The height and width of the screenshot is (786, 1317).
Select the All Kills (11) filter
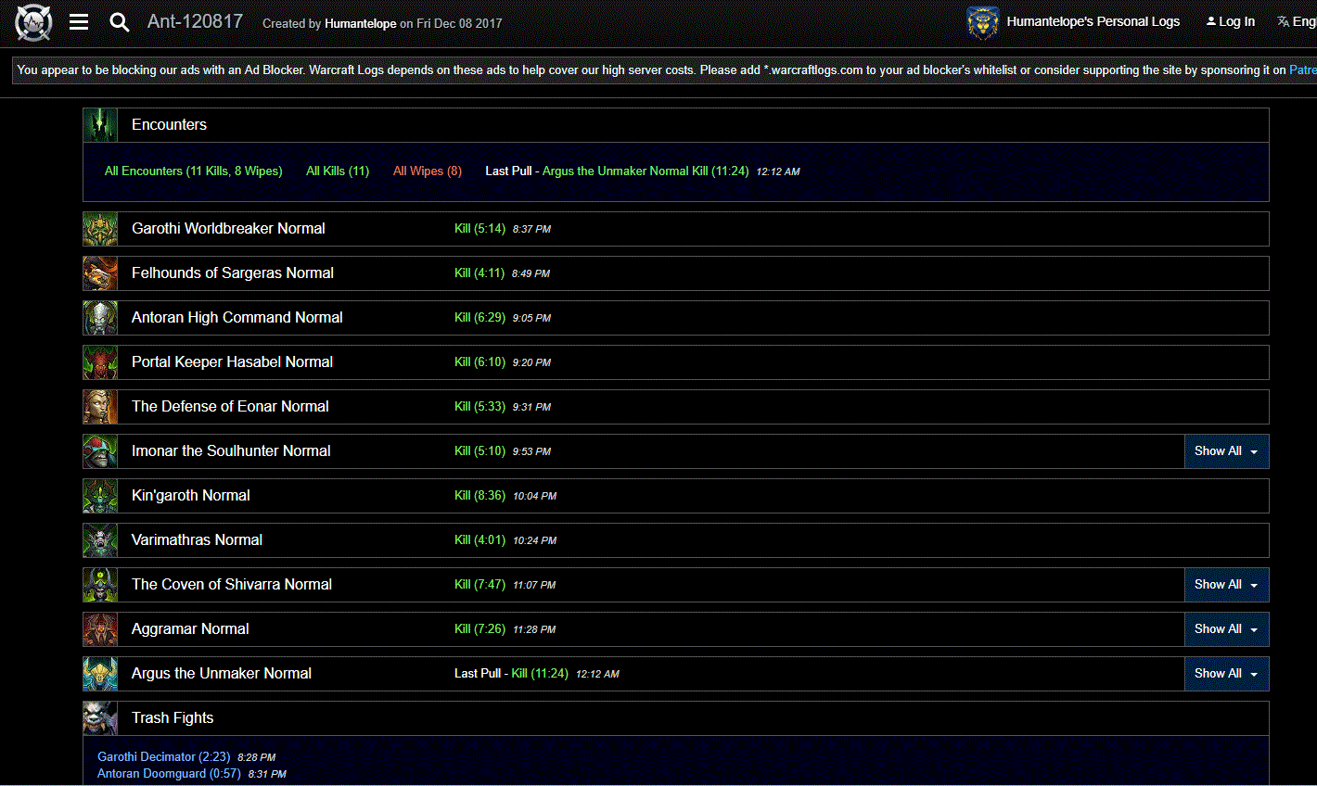(x=338, y=171)
